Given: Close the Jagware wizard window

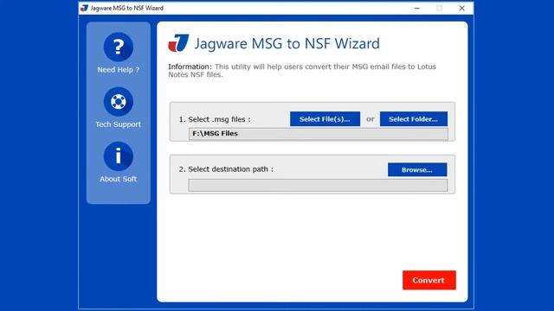Looking at the screenshot, I should (x=461, y=8).
